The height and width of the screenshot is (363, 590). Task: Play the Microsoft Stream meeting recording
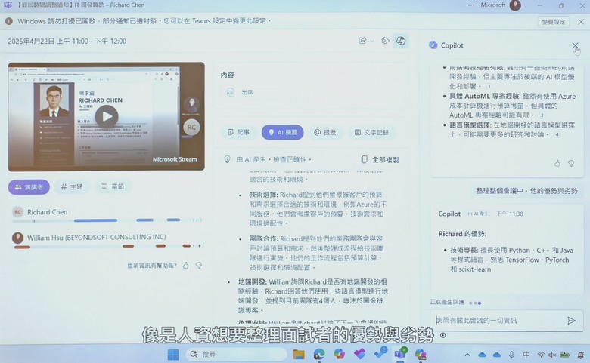tap(107, 117)
